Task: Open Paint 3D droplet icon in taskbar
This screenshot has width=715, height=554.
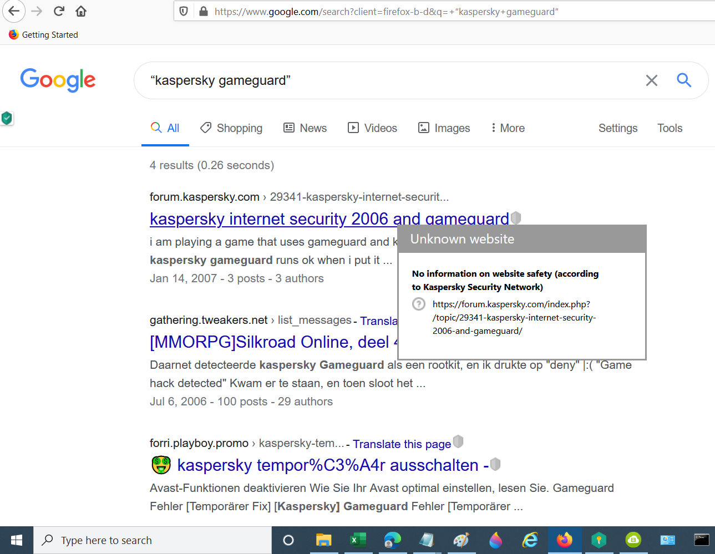Action: coord(495,540)
